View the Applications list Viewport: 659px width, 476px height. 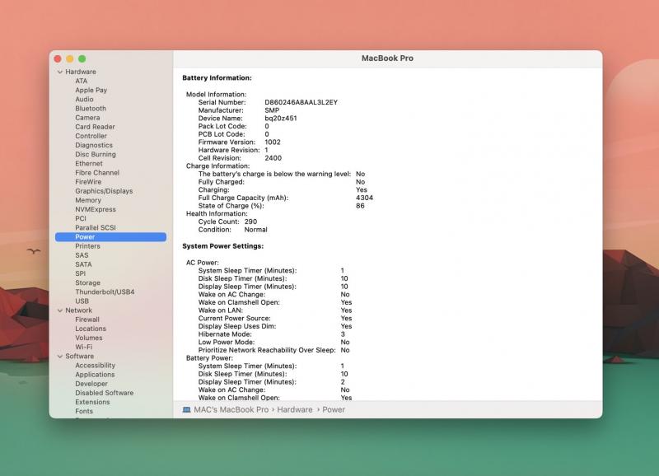[95, 375]
